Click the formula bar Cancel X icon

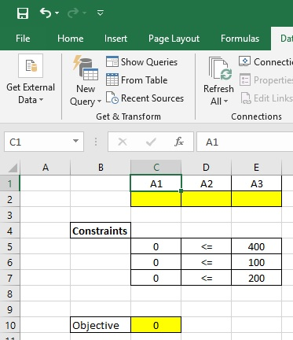pyautogui.click(x=123, y=142)
